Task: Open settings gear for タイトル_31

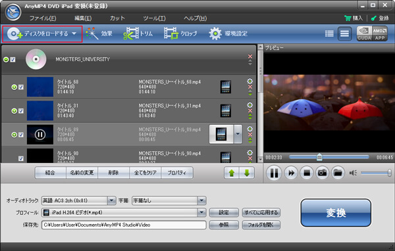Action: point(250,105)
